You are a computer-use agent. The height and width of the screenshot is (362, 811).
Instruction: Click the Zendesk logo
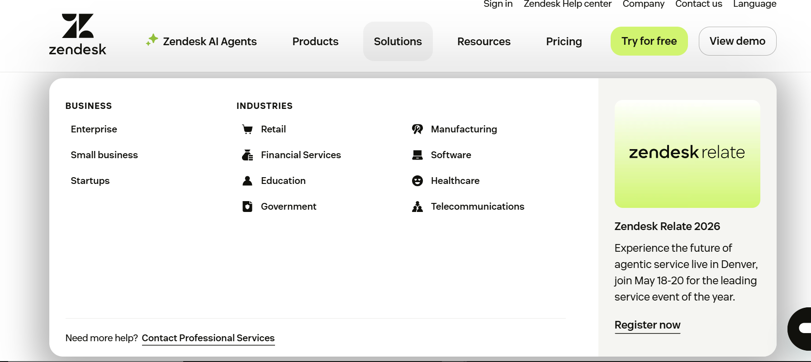coord(77,34)
